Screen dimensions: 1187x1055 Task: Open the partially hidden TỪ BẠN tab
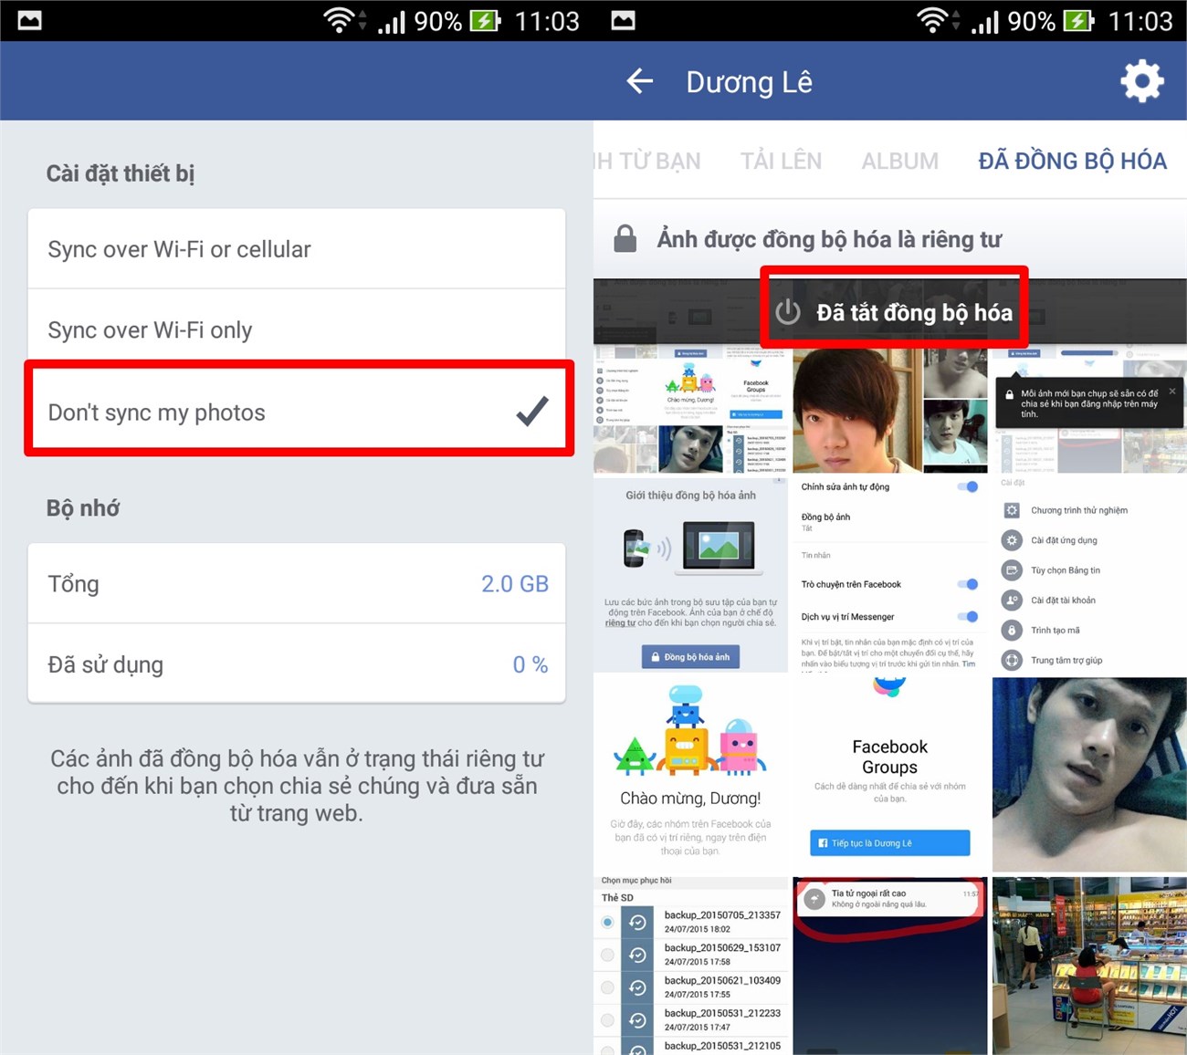point(647,161)
